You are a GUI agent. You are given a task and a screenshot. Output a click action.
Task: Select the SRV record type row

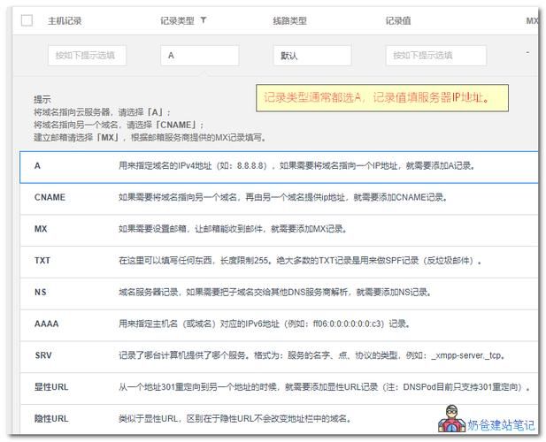279,357
